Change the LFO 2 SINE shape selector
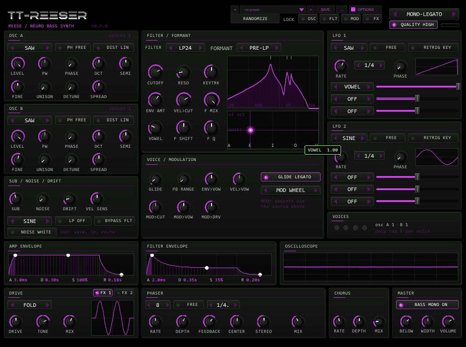The width and height of the screenshot is (466, 347). click(349, 138)
